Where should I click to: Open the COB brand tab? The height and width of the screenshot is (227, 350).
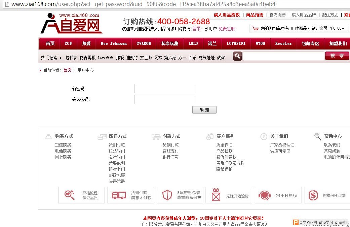[x=68, y=43]
